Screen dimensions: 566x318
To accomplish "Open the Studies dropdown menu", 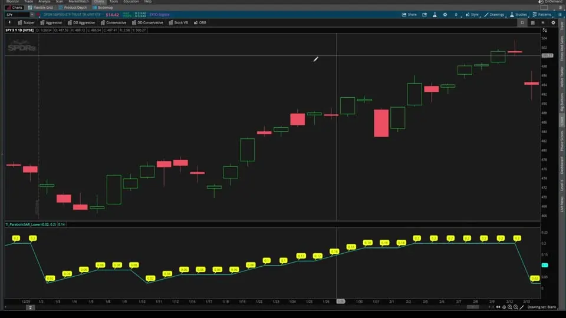I will tap(518, 15).
